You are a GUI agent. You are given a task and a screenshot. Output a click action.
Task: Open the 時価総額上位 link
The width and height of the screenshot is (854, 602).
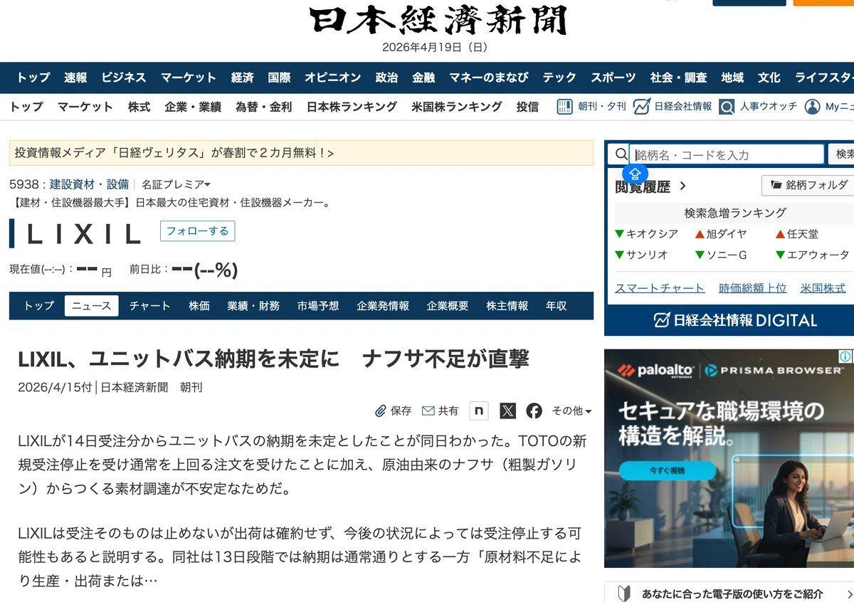[x=753, y=288]
